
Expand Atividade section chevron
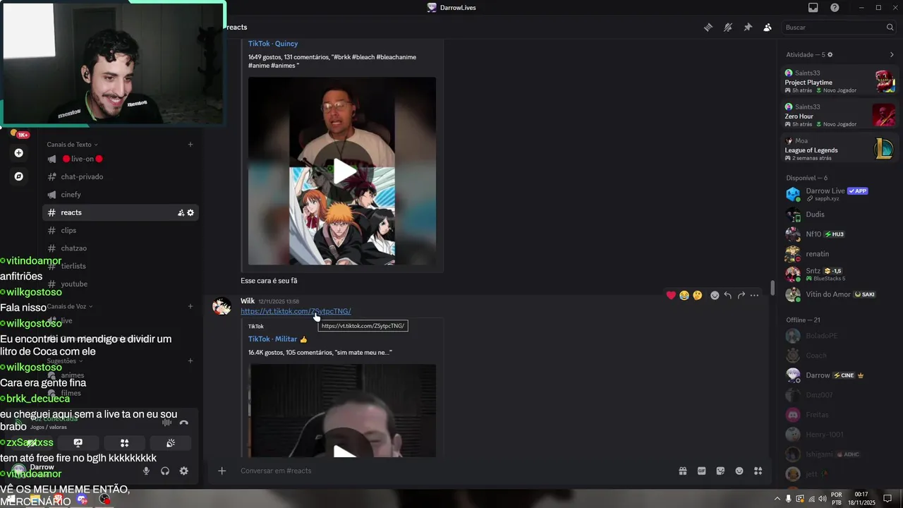pos(892,55)
